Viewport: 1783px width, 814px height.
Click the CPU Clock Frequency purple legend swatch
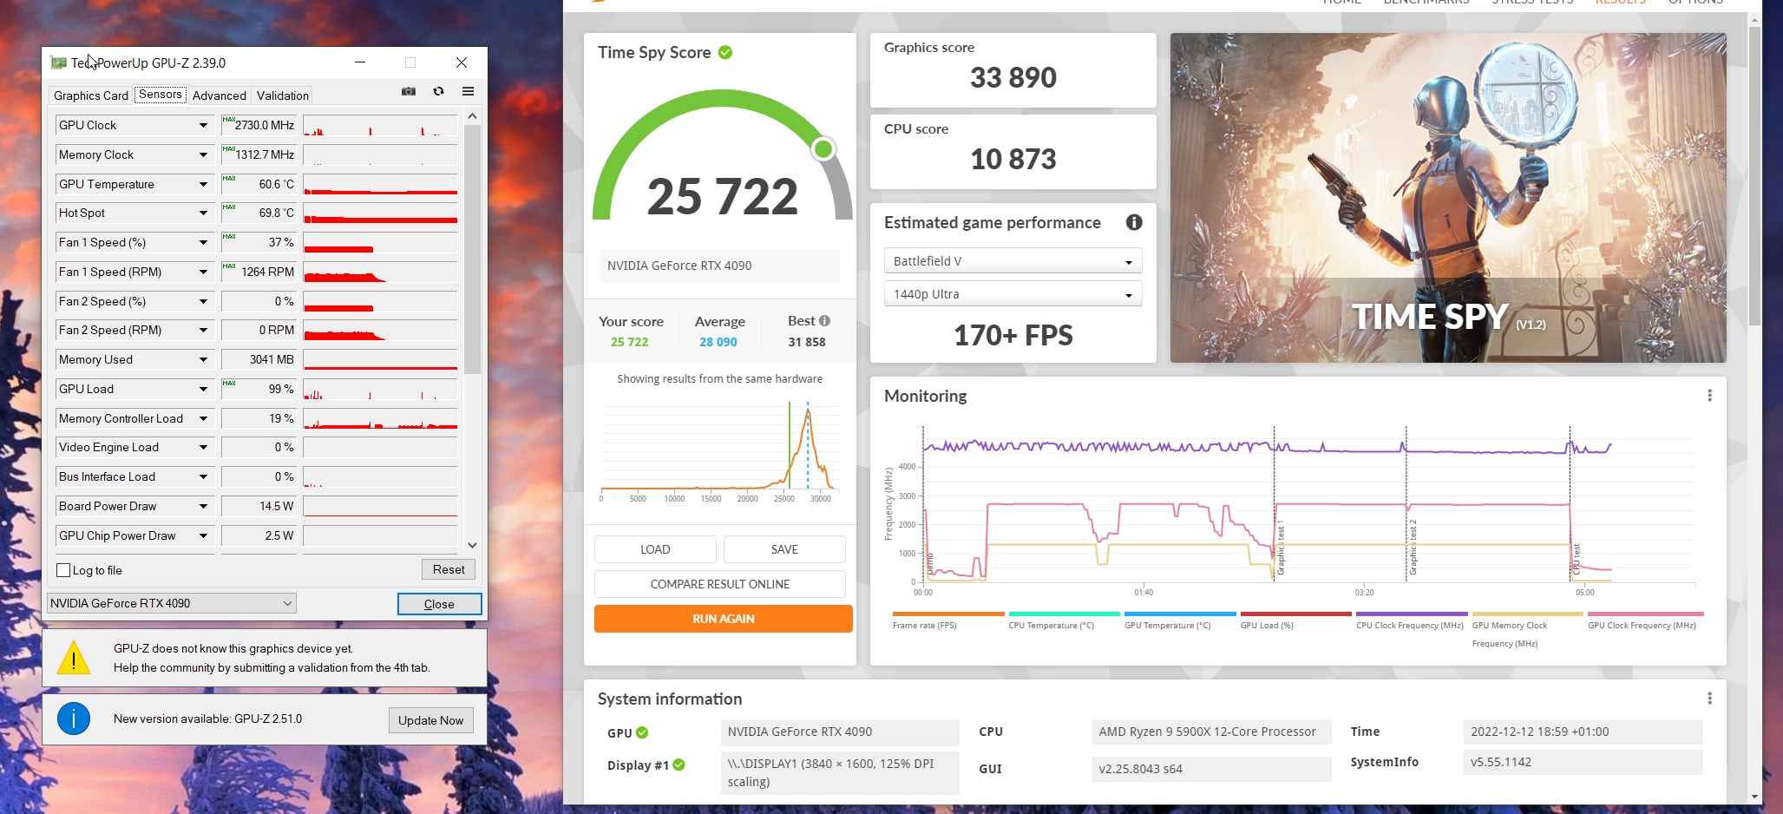click(x=1412, y=614)
